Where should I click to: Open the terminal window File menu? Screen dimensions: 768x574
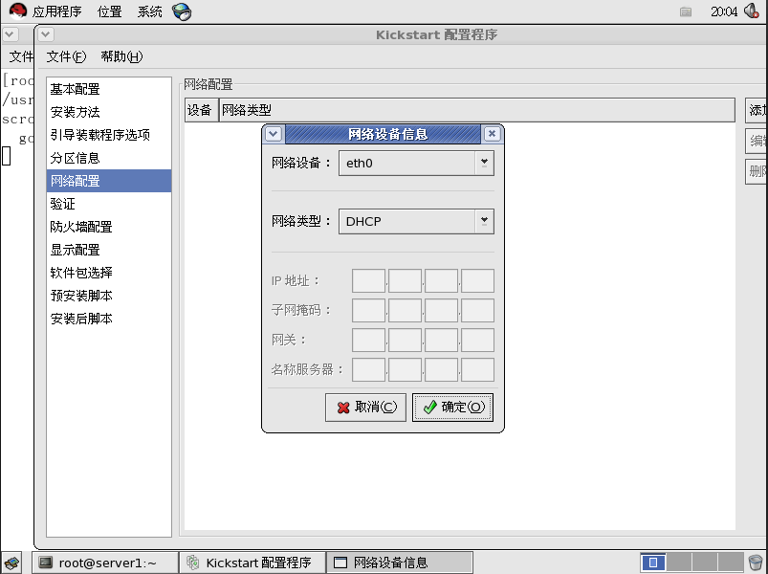coord(21,56)
